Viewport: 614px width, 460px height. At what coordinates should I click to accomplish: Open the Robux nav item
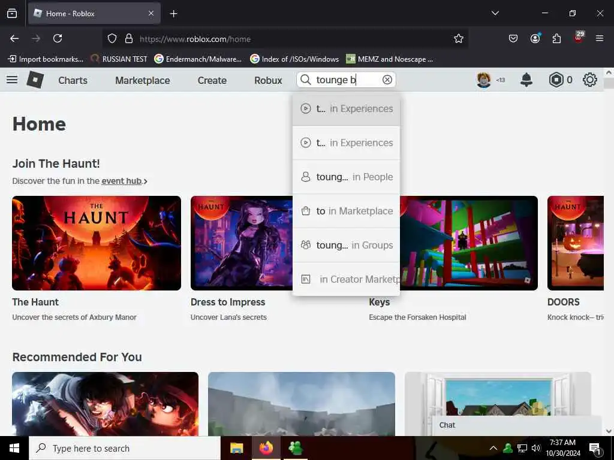click(268, 80)
